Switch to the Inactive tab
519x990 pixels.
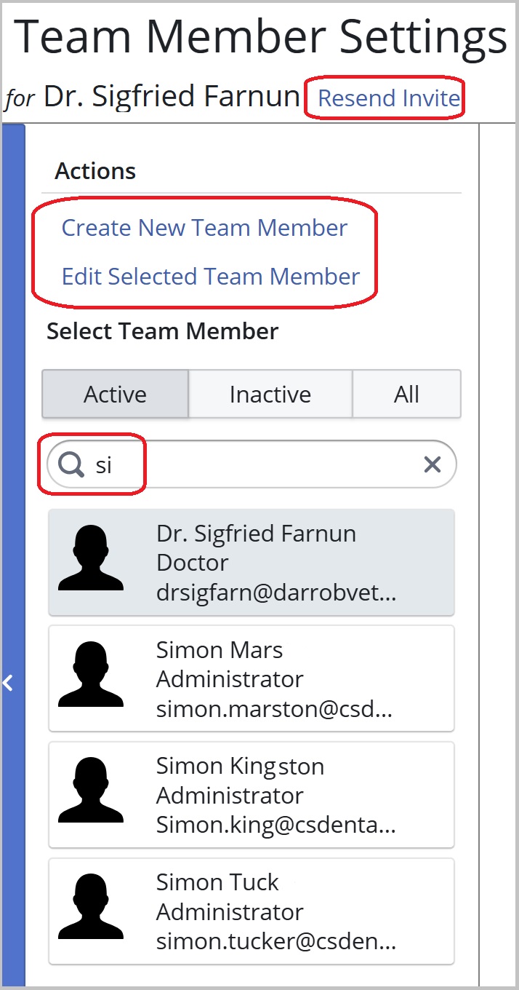point(270,394)
